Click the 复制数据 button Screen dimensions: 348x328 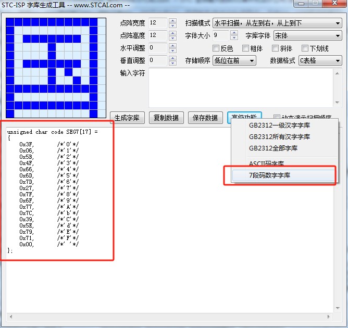166,118
